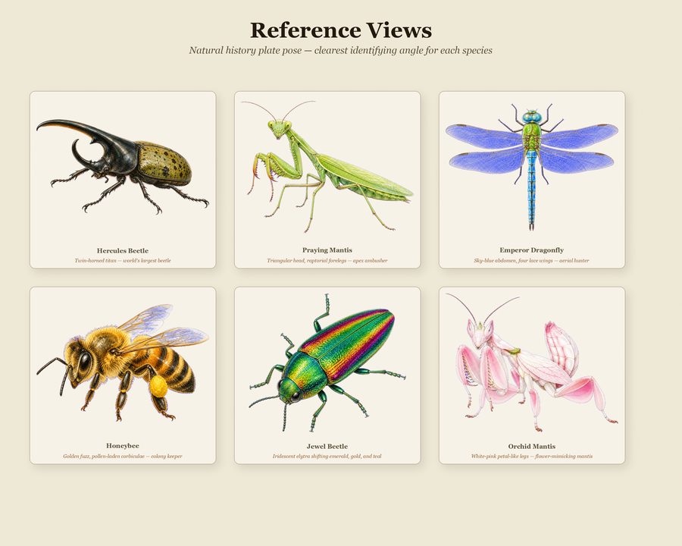Image resolution: width=682 pixels, height=546 pixels.
Task: Select the Praying Mantis illustration
Action: tap(327, 166)
